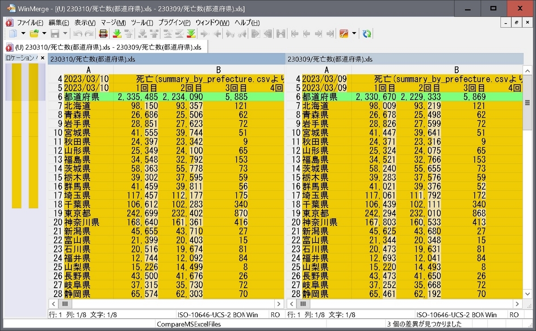Go to previous difference (up arrow icon)
This screenshot has width=536, height=331.
(128, 33)
